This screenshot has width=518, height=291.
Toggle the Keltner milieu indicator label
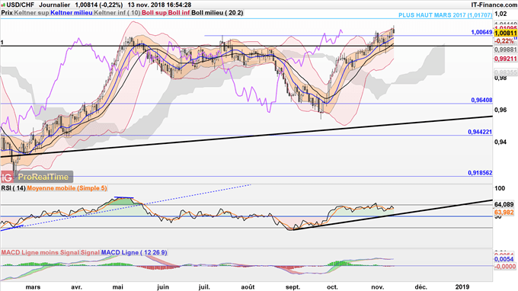point(72,13)
